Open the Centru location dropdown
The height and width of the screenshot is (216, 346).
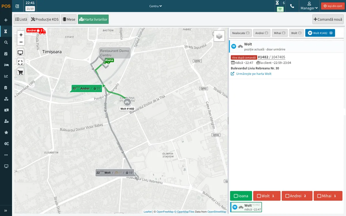[x=156, y=6]
